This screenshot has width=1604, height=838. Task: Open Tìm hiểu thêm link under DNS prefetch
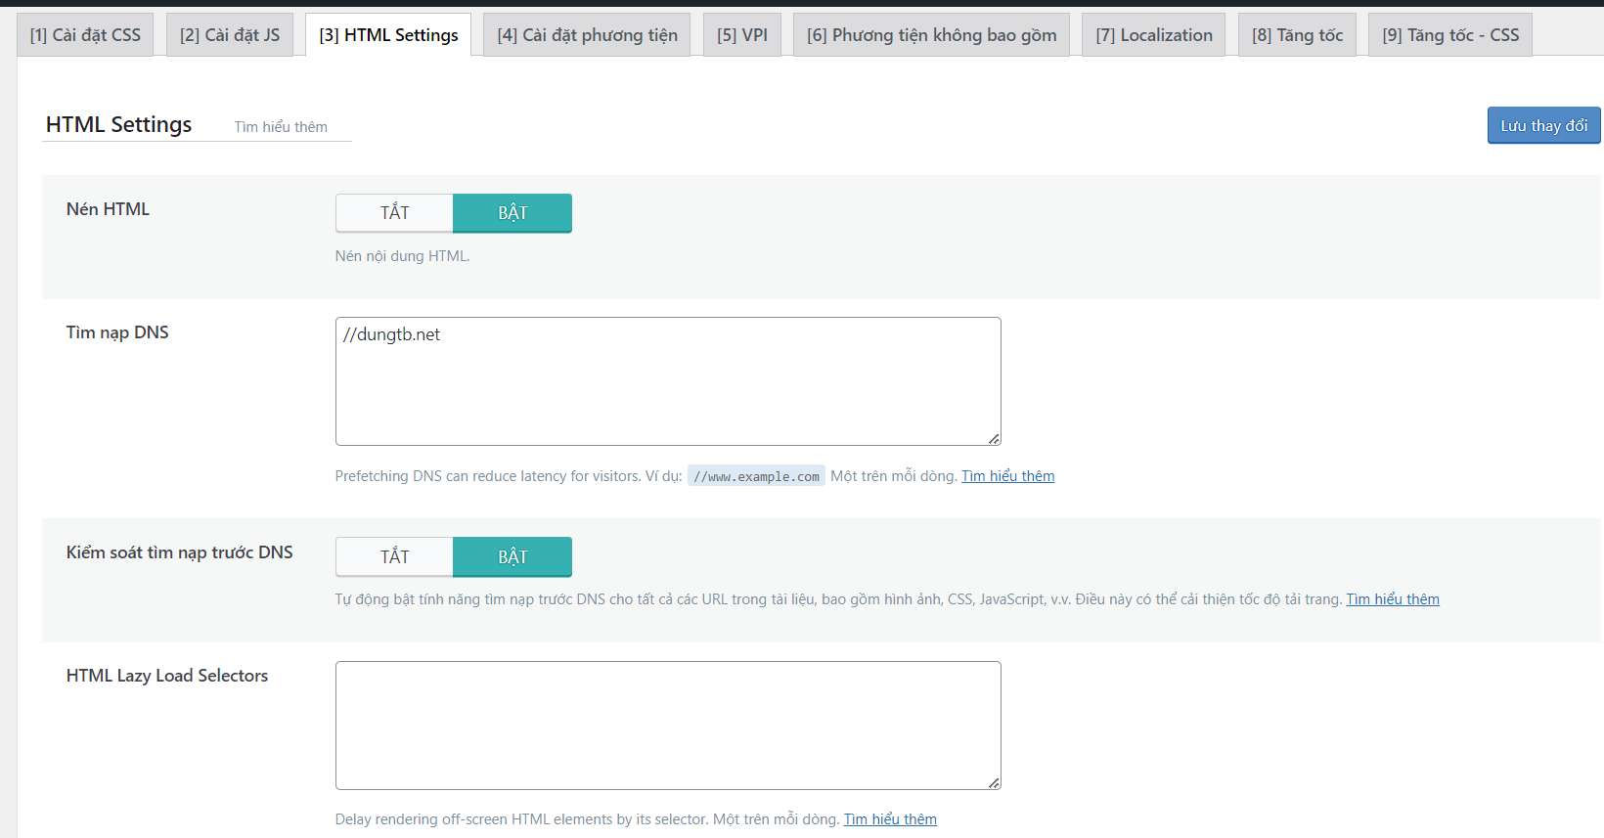tap(1008, 476)
